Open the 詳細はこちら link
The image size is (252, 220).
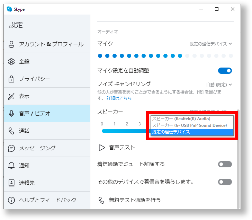point(119,98)
